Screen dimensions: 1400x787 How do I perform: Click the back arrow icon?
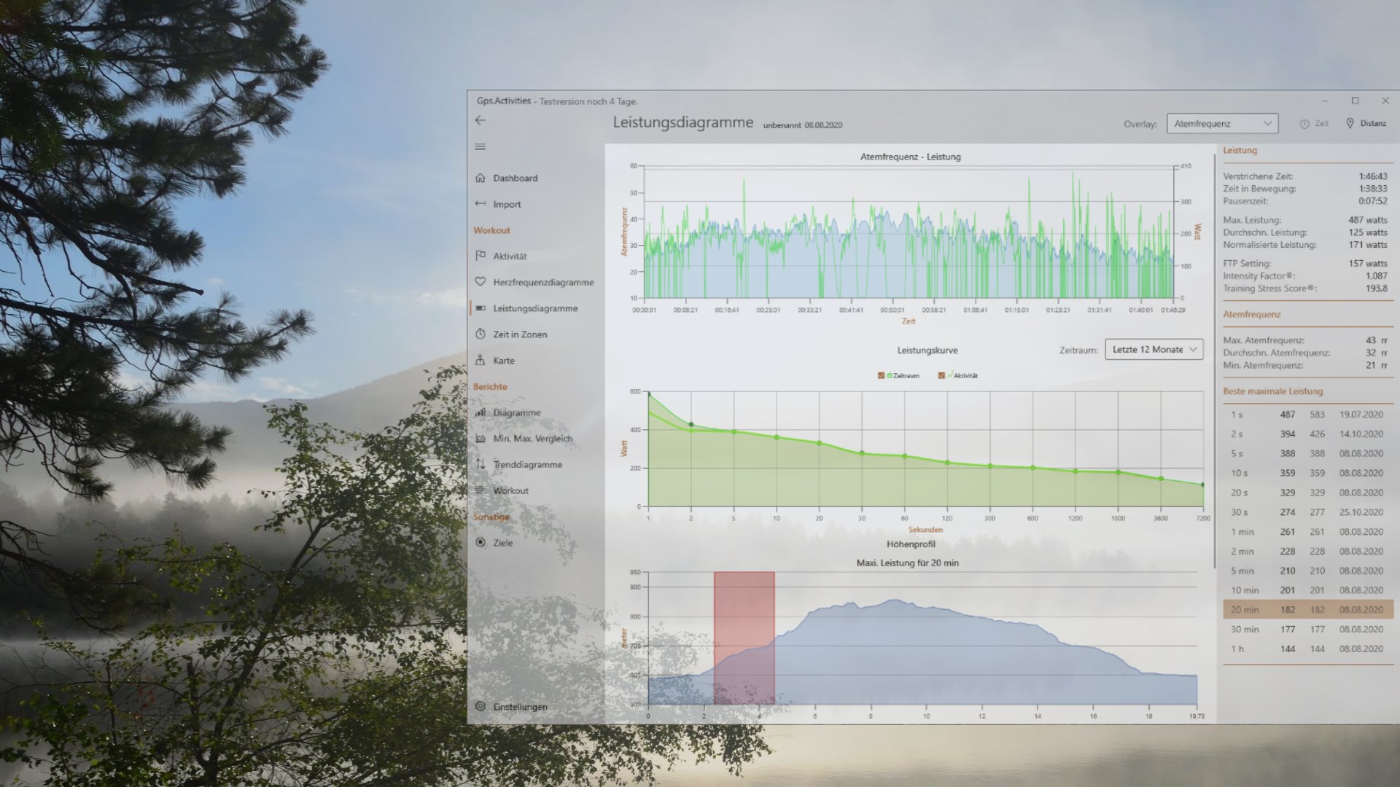click(480, 120)
